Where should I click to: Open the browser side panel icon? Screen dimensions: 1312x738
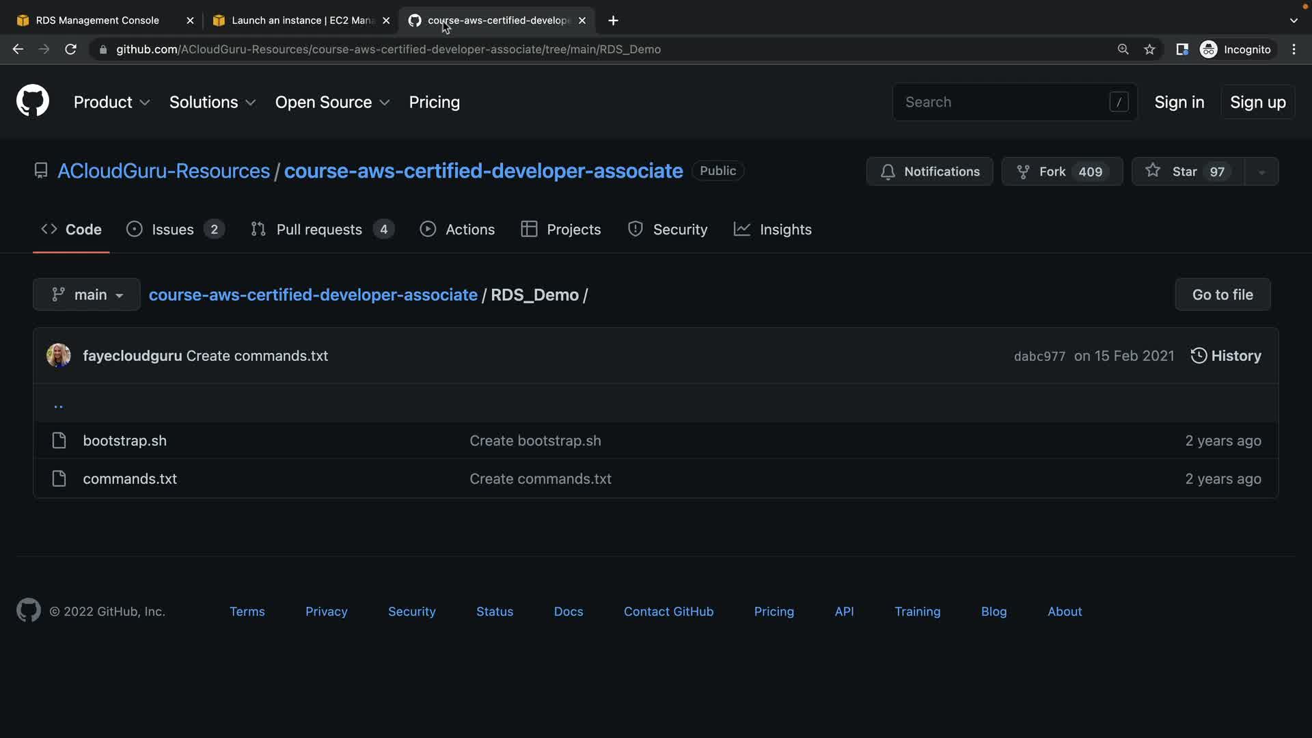[x=1181, y=49]
